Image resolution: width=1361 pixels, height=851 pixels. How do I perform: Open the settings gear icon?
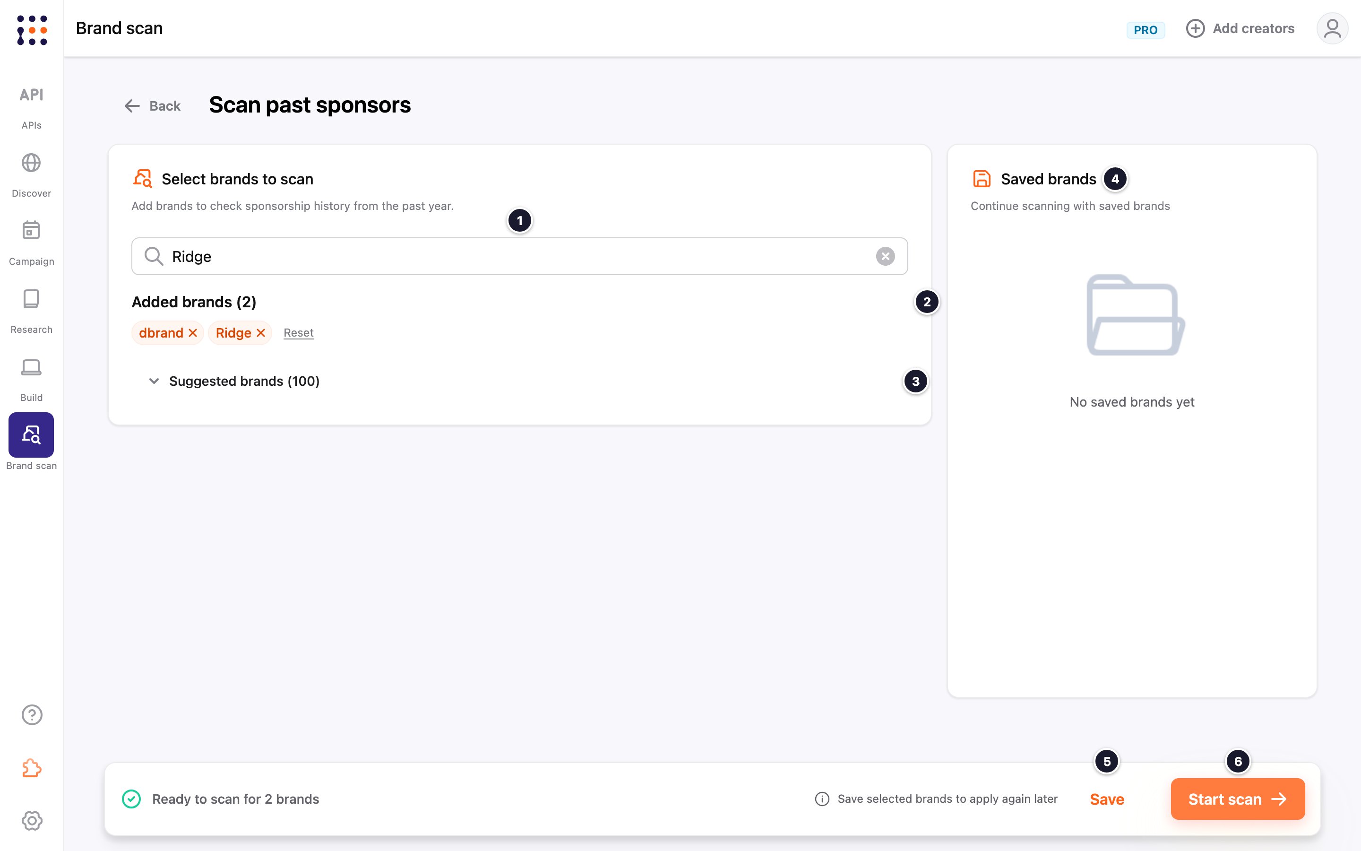click(x=32, y=821)
